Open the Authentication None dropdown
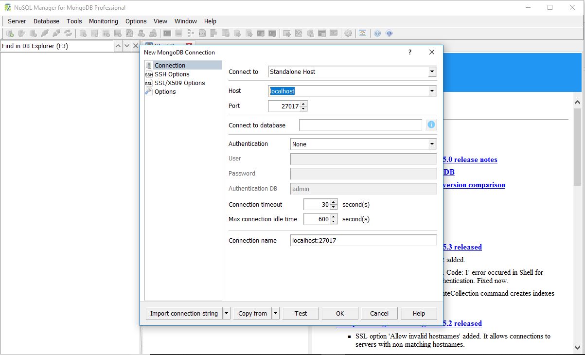 point(432,144)
